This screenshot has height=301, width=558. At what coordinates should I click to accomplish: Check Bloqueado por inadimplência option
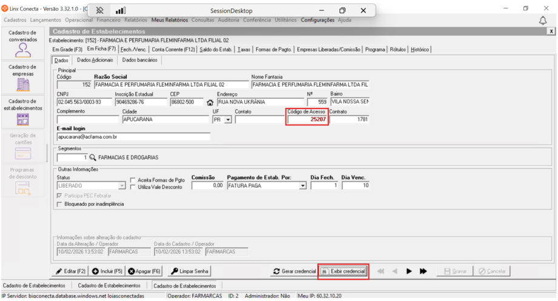(59, 204)
